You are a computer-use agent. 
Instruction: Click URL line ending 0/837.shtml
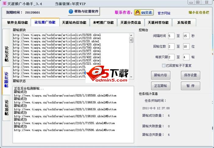pos(57,60)
